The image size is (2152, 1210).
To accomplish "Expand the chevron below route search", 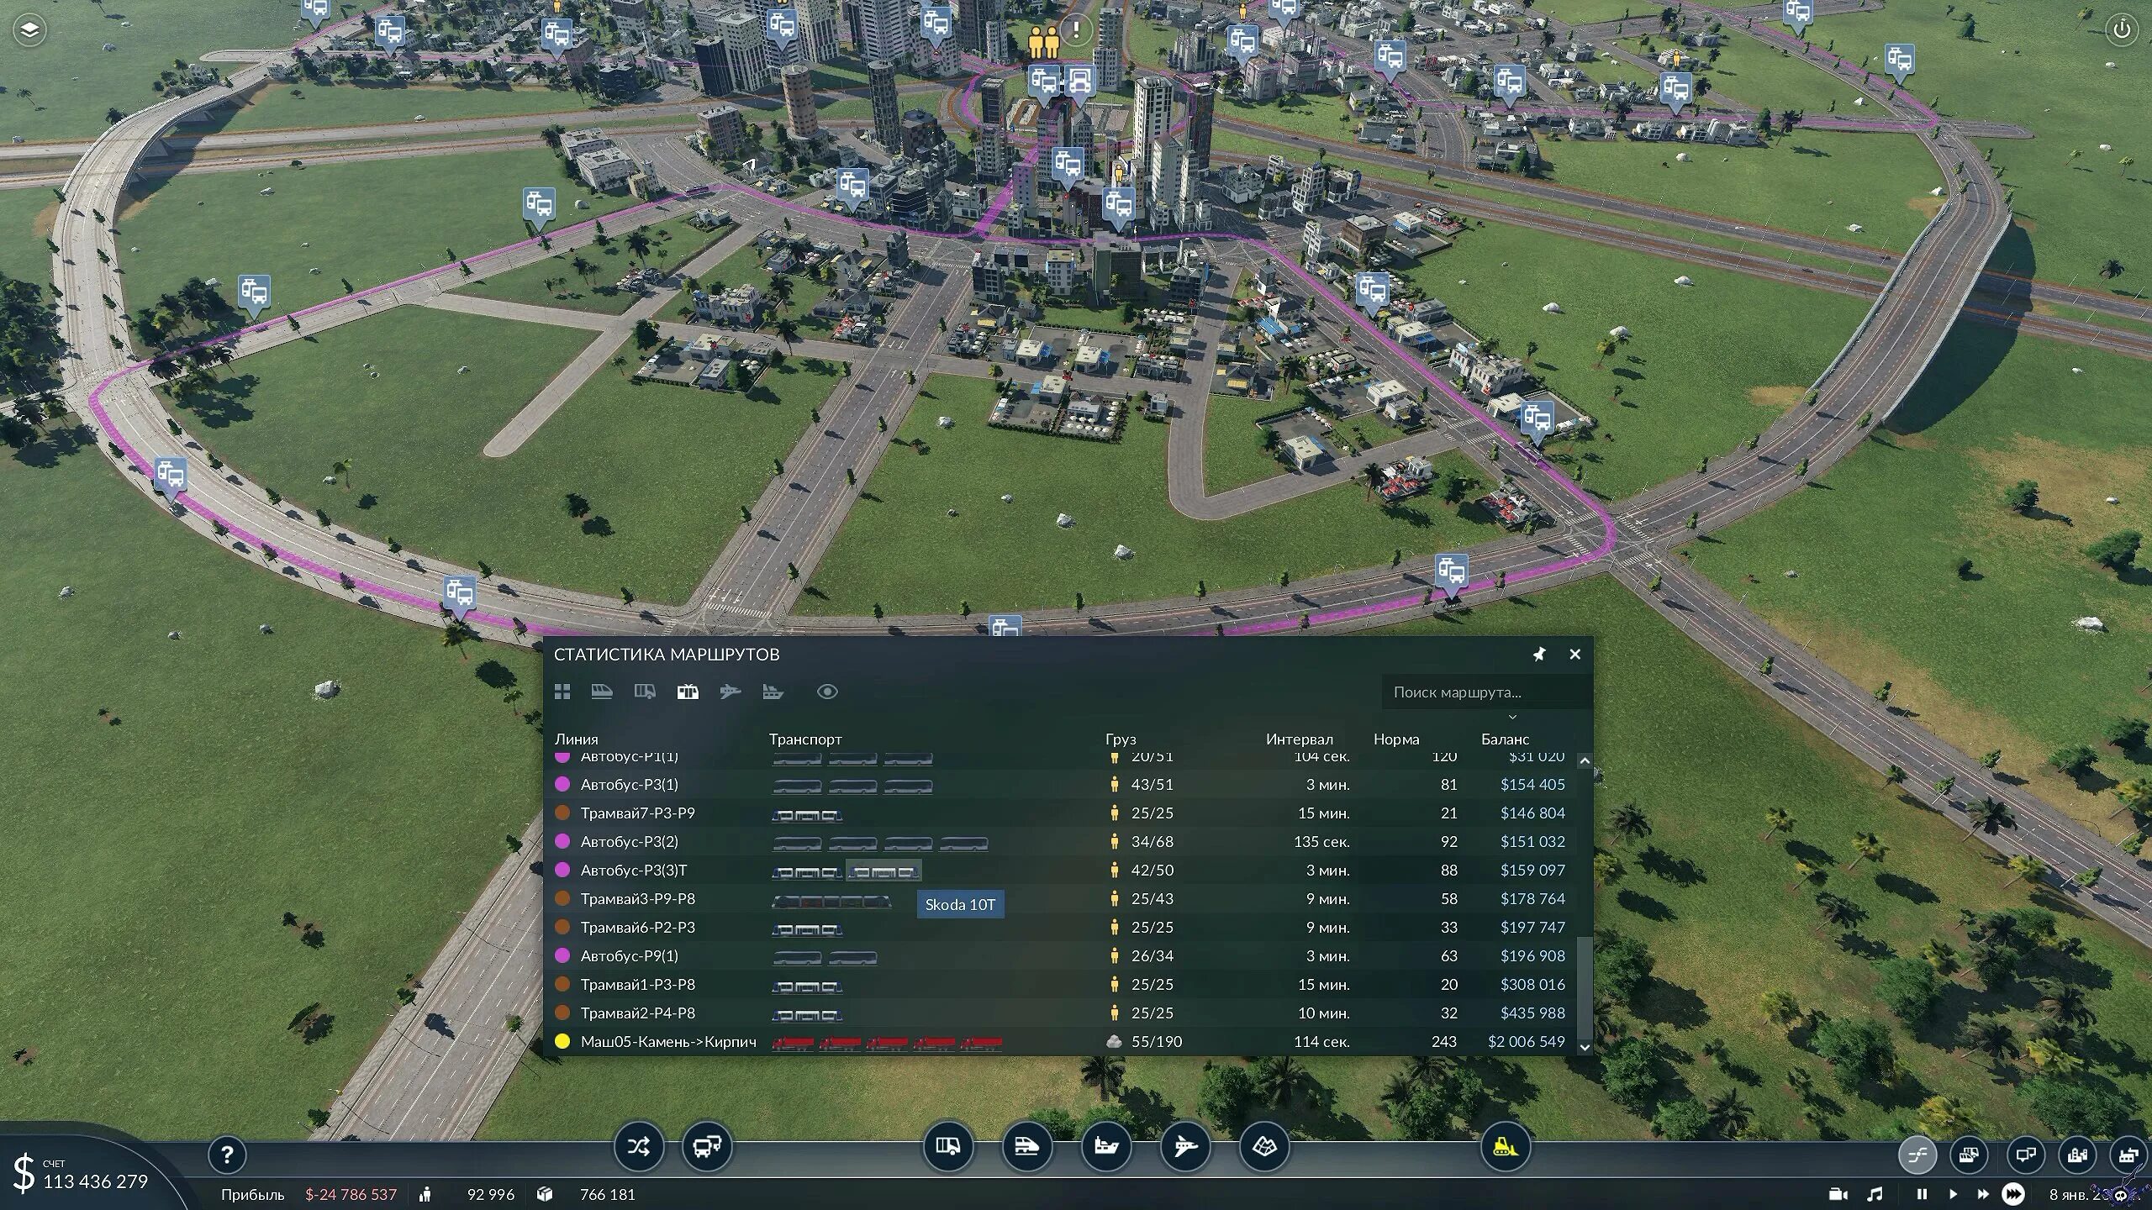I will (x=1512, y=717).
